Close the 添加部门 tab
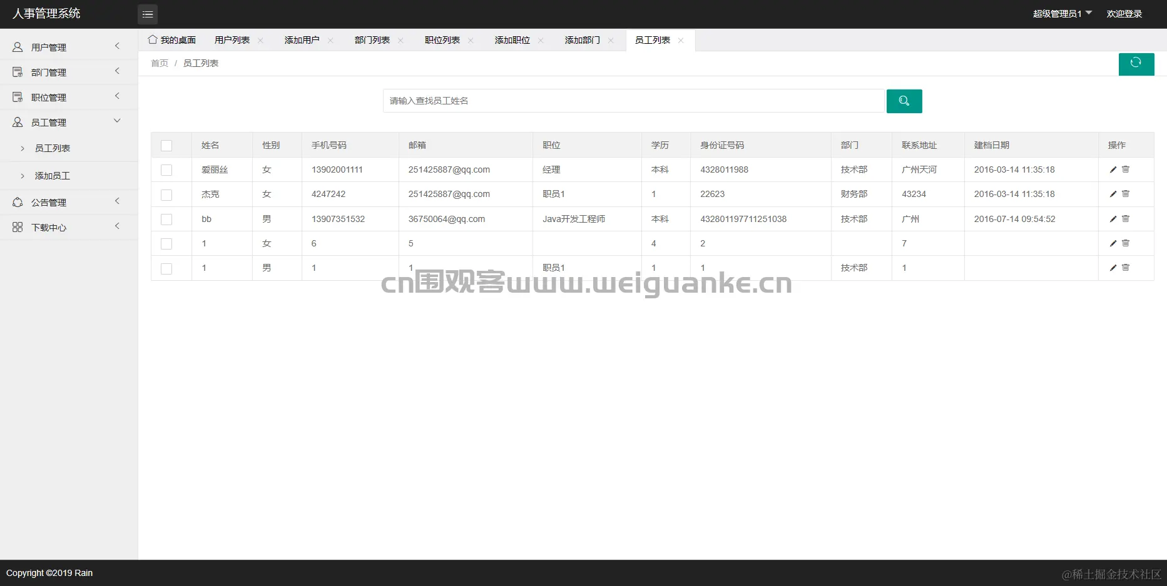1167x586 pixels. click(611, 41)
